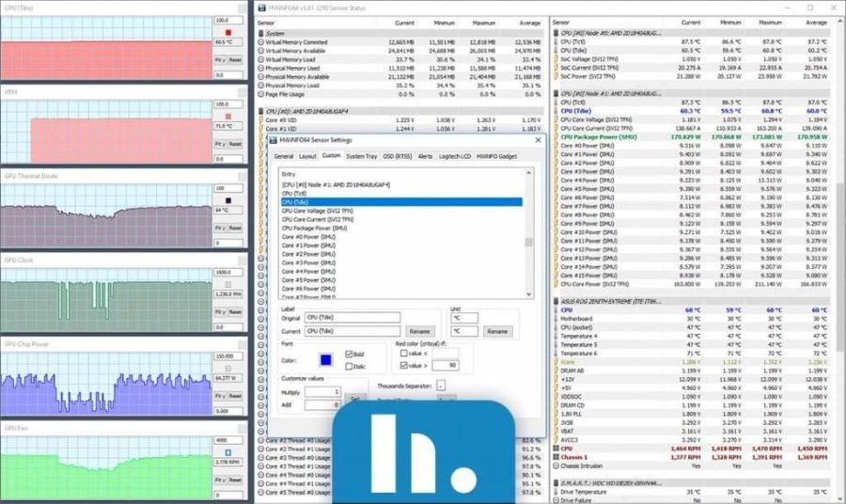Click Reset on GPU Chip Power graph
The height and width of the screenshot is (504, 846).
coord(235,396)
